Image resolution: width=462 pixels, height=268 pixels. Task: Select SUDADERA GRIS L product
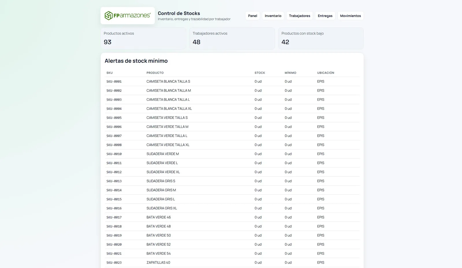coord(161,199)
